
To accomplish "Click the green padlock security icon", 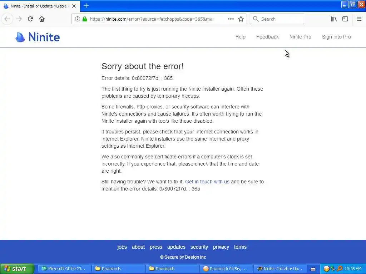I will 85,19.
